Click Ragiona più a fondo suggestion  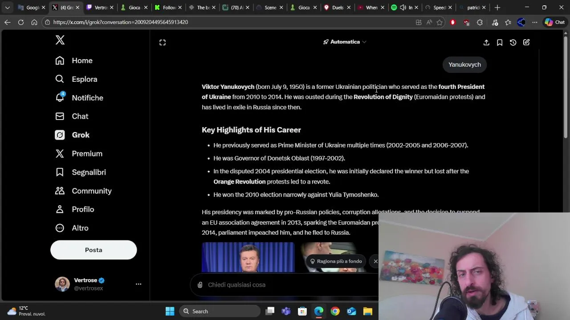[x=336, y=261]
